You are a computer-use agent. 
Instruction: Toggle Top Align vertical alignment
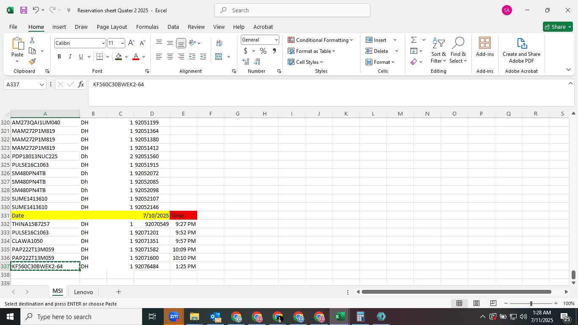[x=159, y=43]
